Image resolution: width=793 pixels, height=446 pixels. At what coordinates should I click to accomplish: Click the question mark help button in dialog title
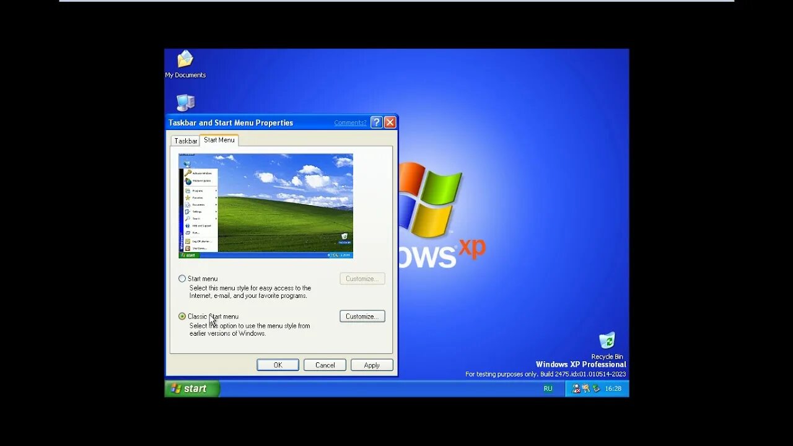(376, 123)
